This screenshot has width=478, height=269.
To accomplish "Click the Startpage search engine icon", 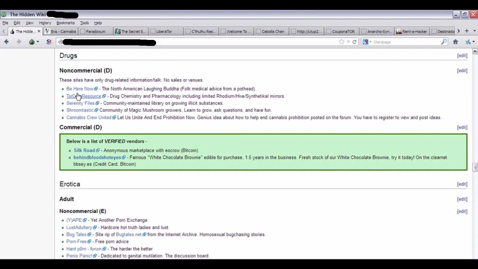I will (365, 42).
